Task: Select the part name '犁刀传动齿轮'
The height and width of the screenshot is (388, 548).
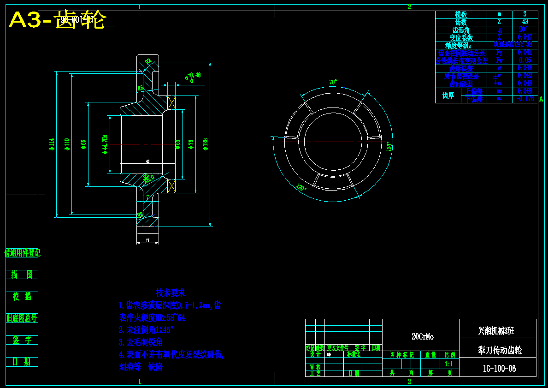Action: click(x=500, y=350)
